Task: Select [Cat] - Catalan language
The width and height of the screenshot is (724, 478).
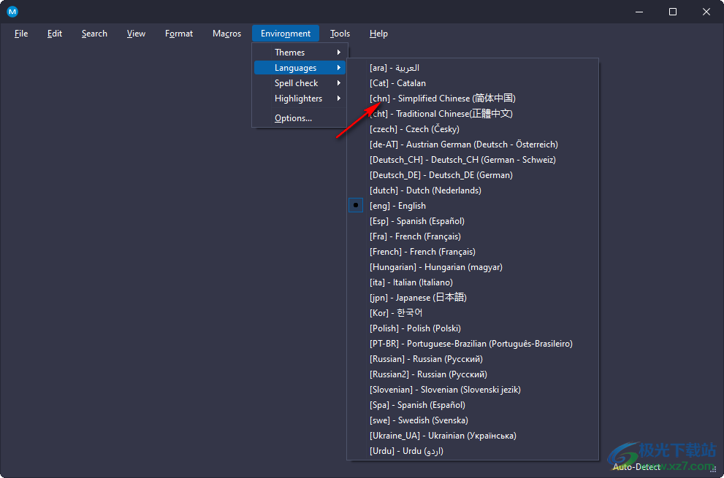Action: [x=473, y=83]
